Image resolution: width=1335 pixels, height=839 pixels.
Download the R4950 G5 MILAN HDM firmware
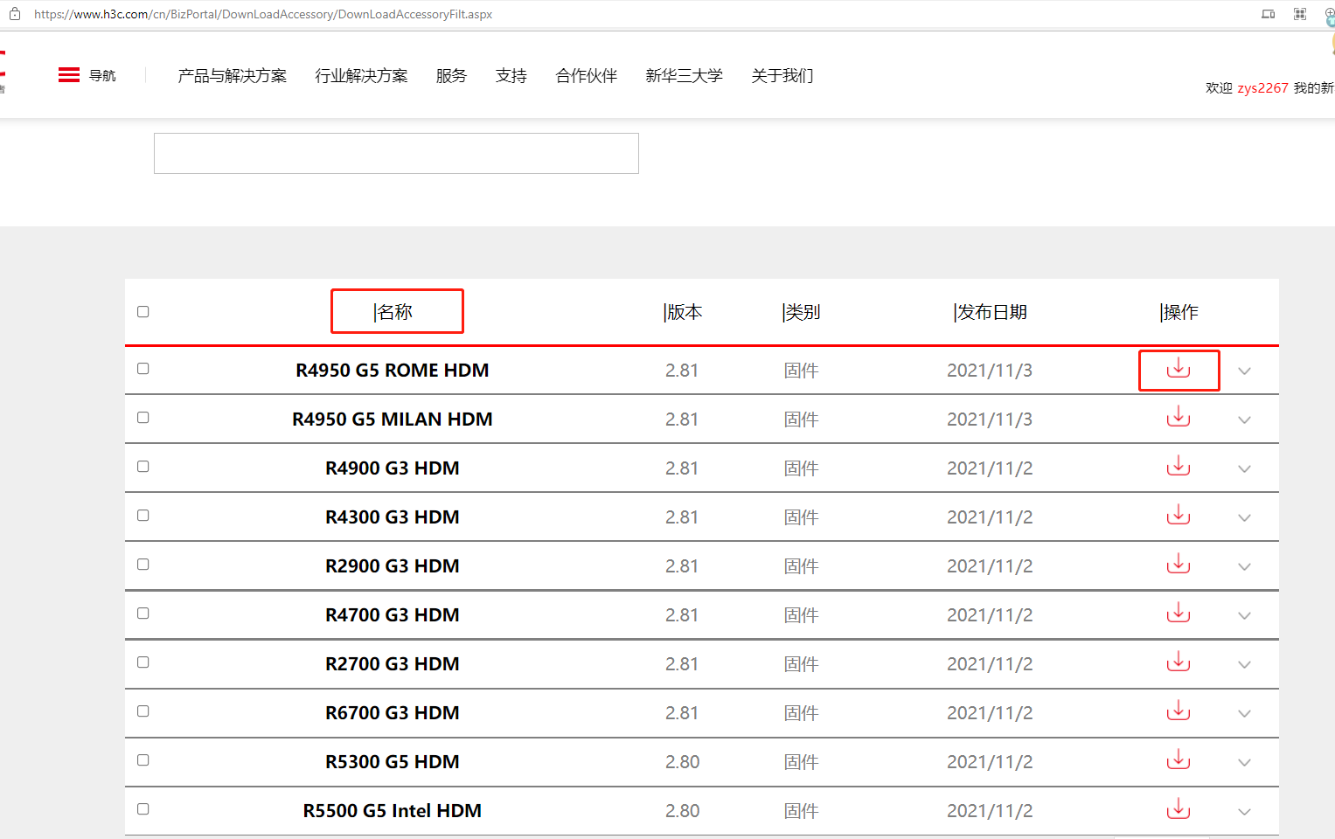[x=1179, y=417]
